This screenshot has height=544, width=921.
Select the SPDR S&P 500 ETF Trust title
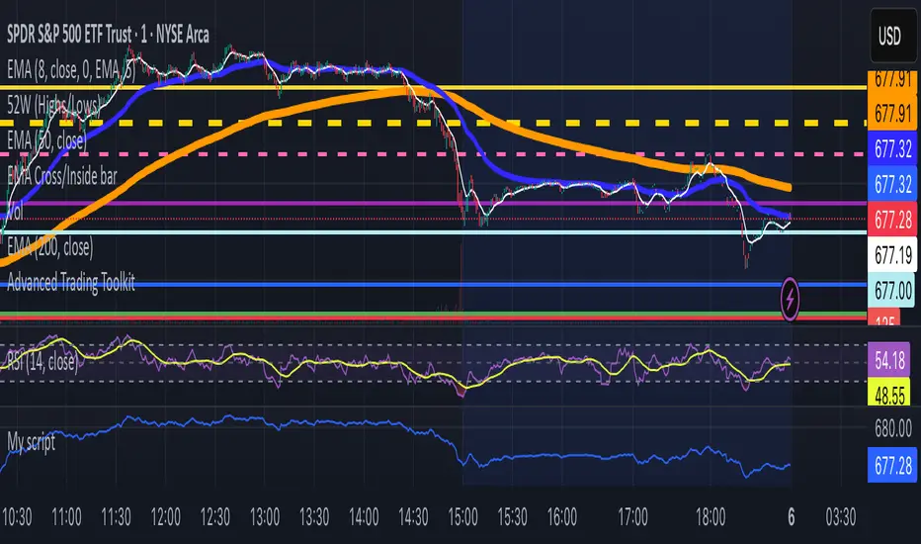coord(108,35)
